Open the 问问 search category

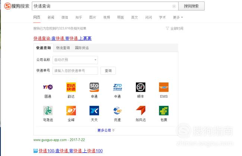tap(149, 17)
